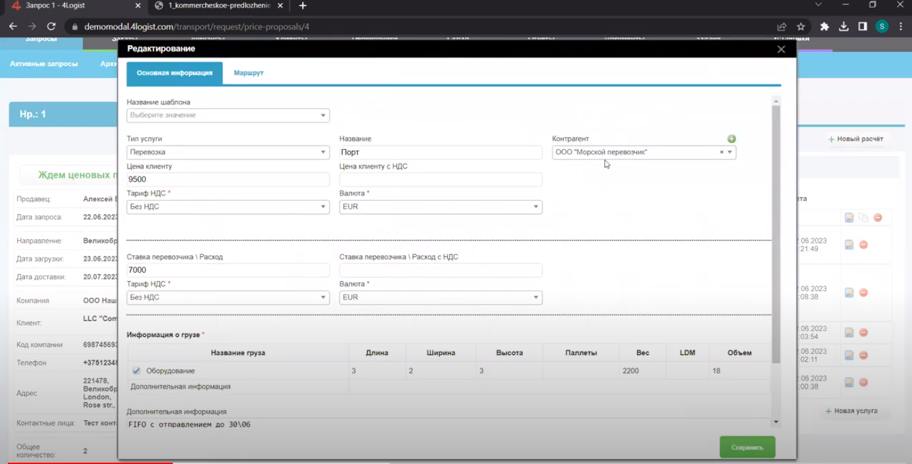Screen dimensions: 912x464
Task: Toggle the browser side panel icon
Action: pos(863,27)
